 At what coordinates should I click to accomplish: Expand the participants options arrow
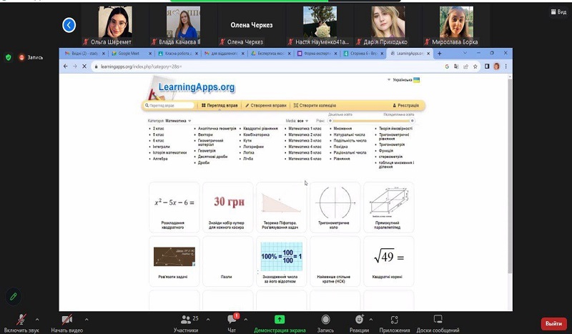[x=208, y=320]
